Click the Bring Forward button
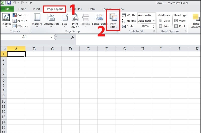This screenshot has height=133, width=201. [x=195, y=21]
